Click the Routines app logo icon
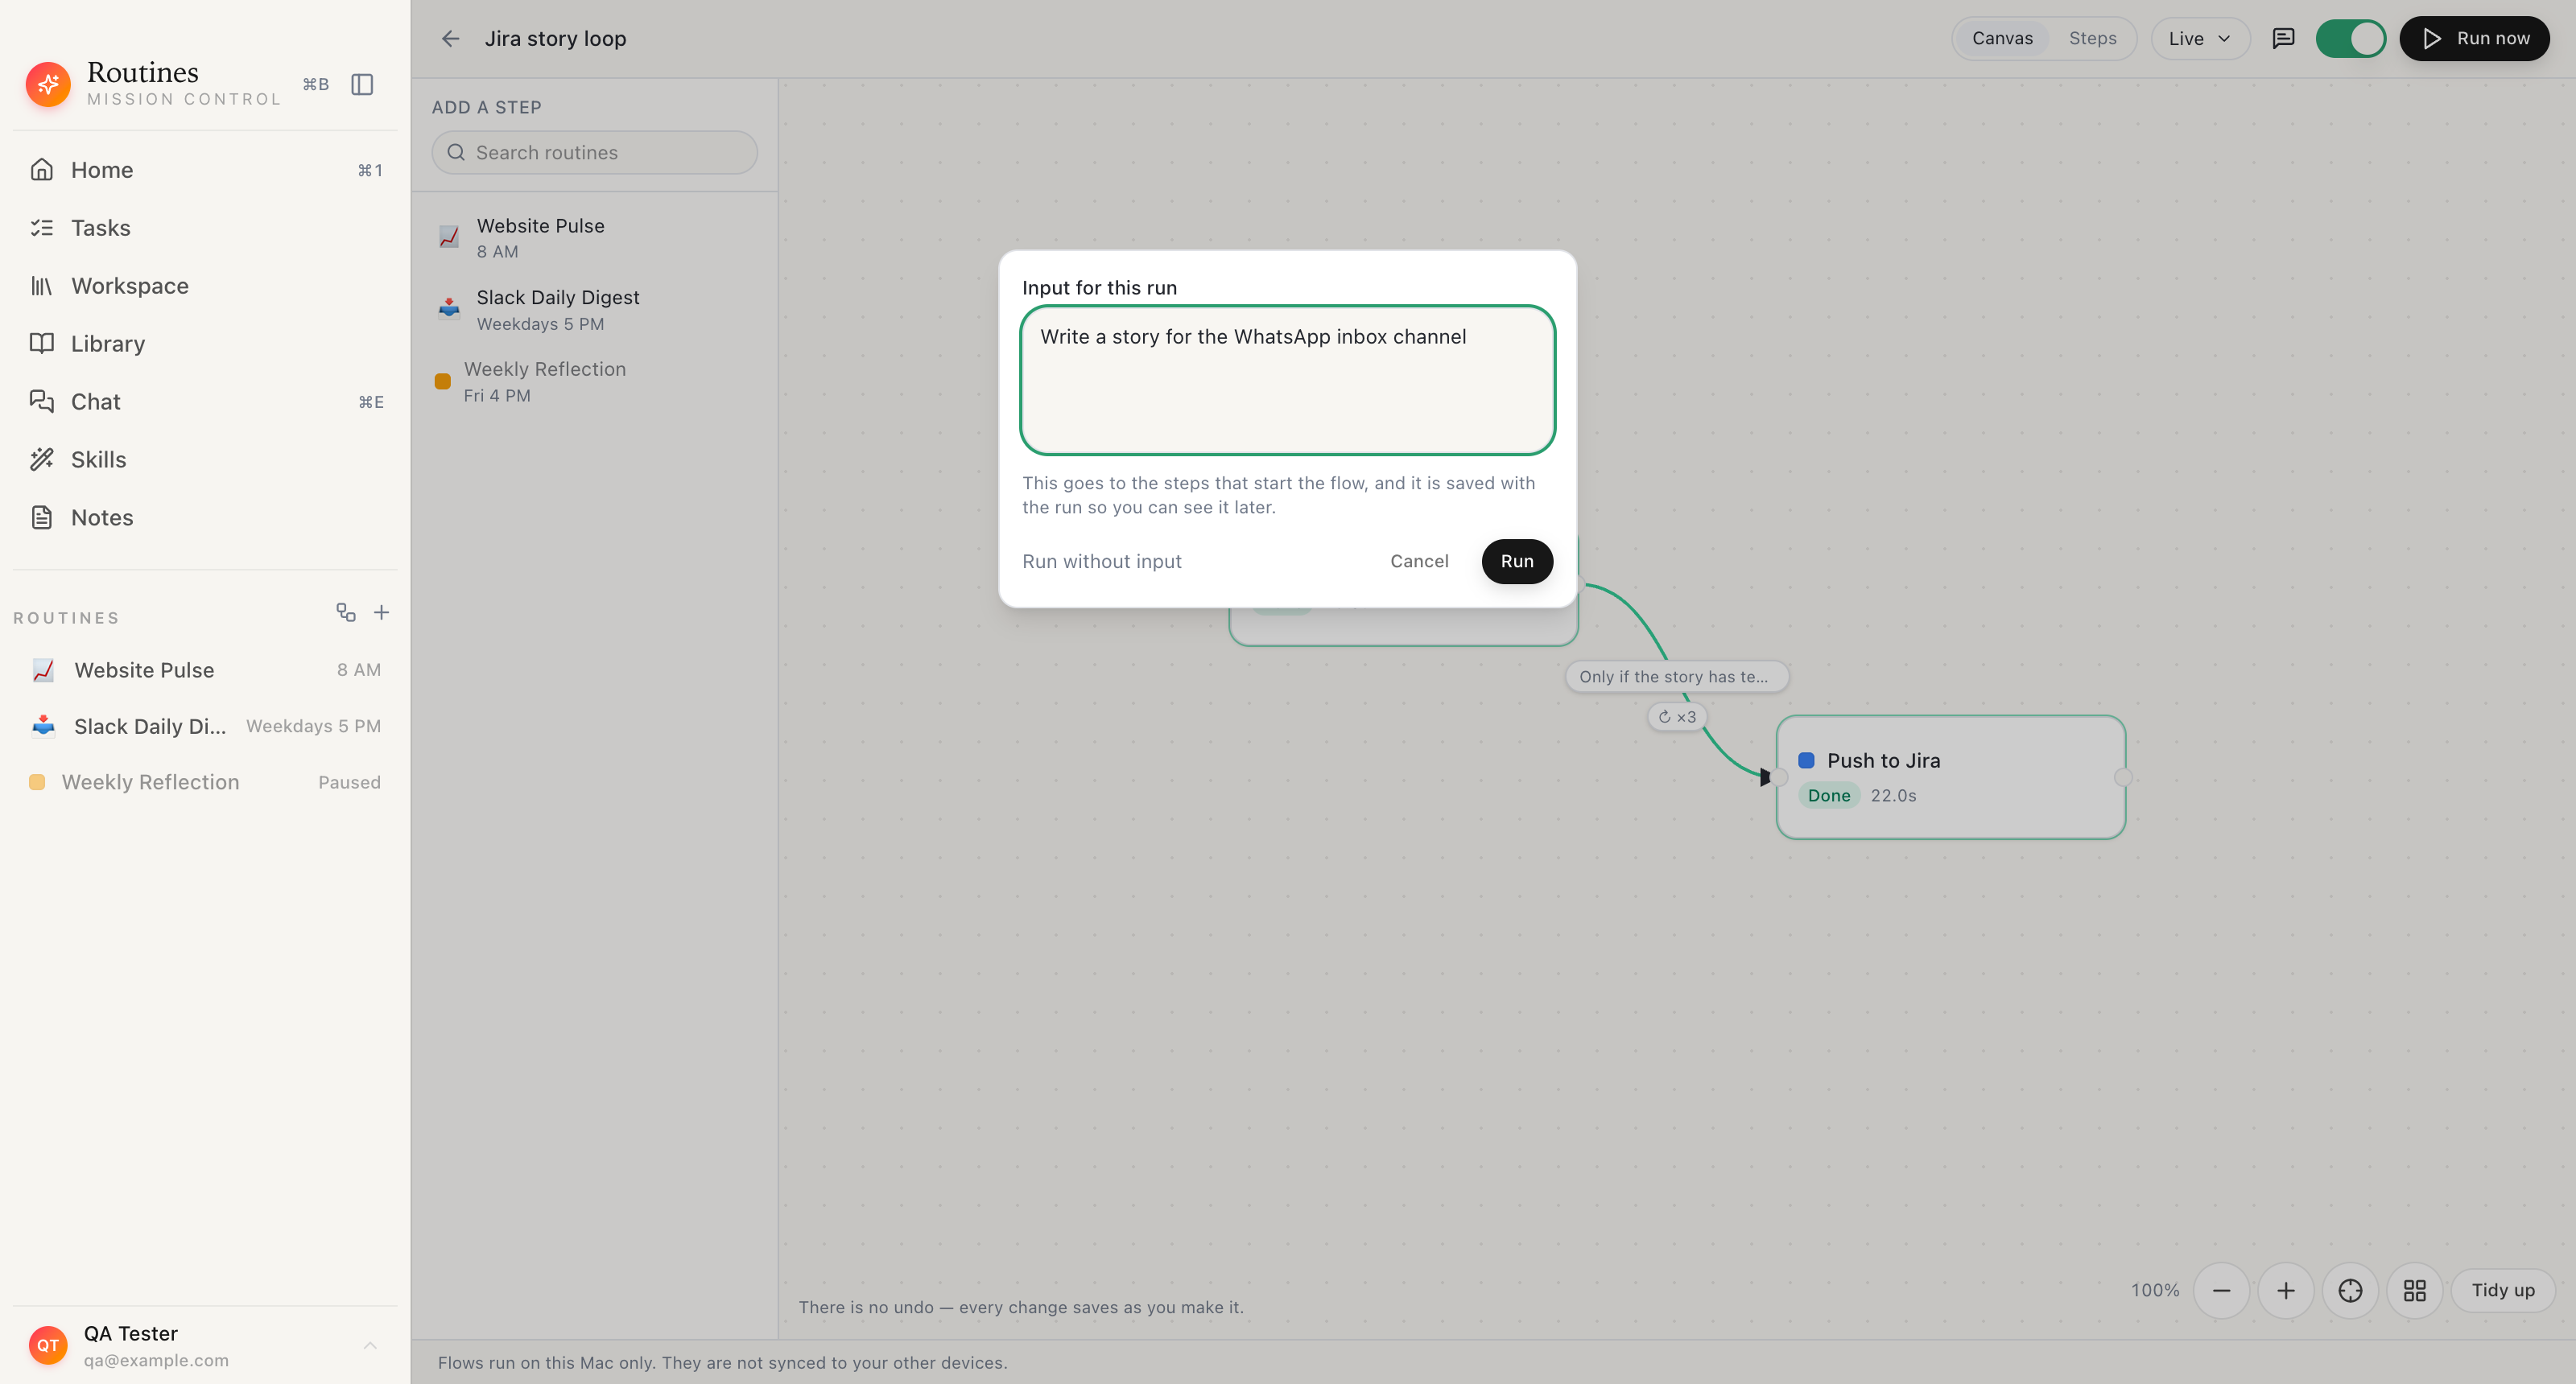This screenshot has width=2576, height=1384. pos(48,84)
